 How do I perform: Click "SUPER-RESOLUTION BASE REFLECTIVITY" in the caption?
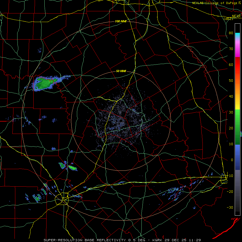(85, 240)
